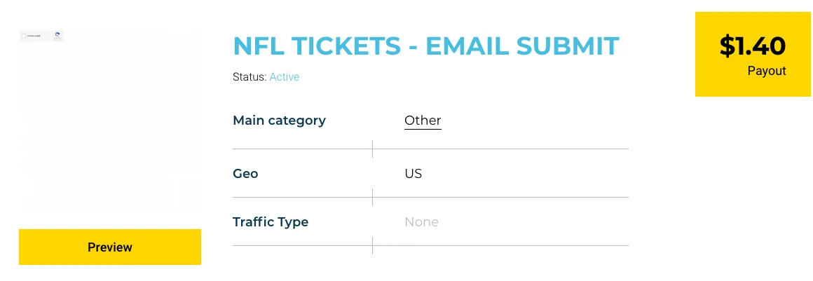Click the NFL Tickets - Email Submit title

pyautogui.click(x=425, y=46)
